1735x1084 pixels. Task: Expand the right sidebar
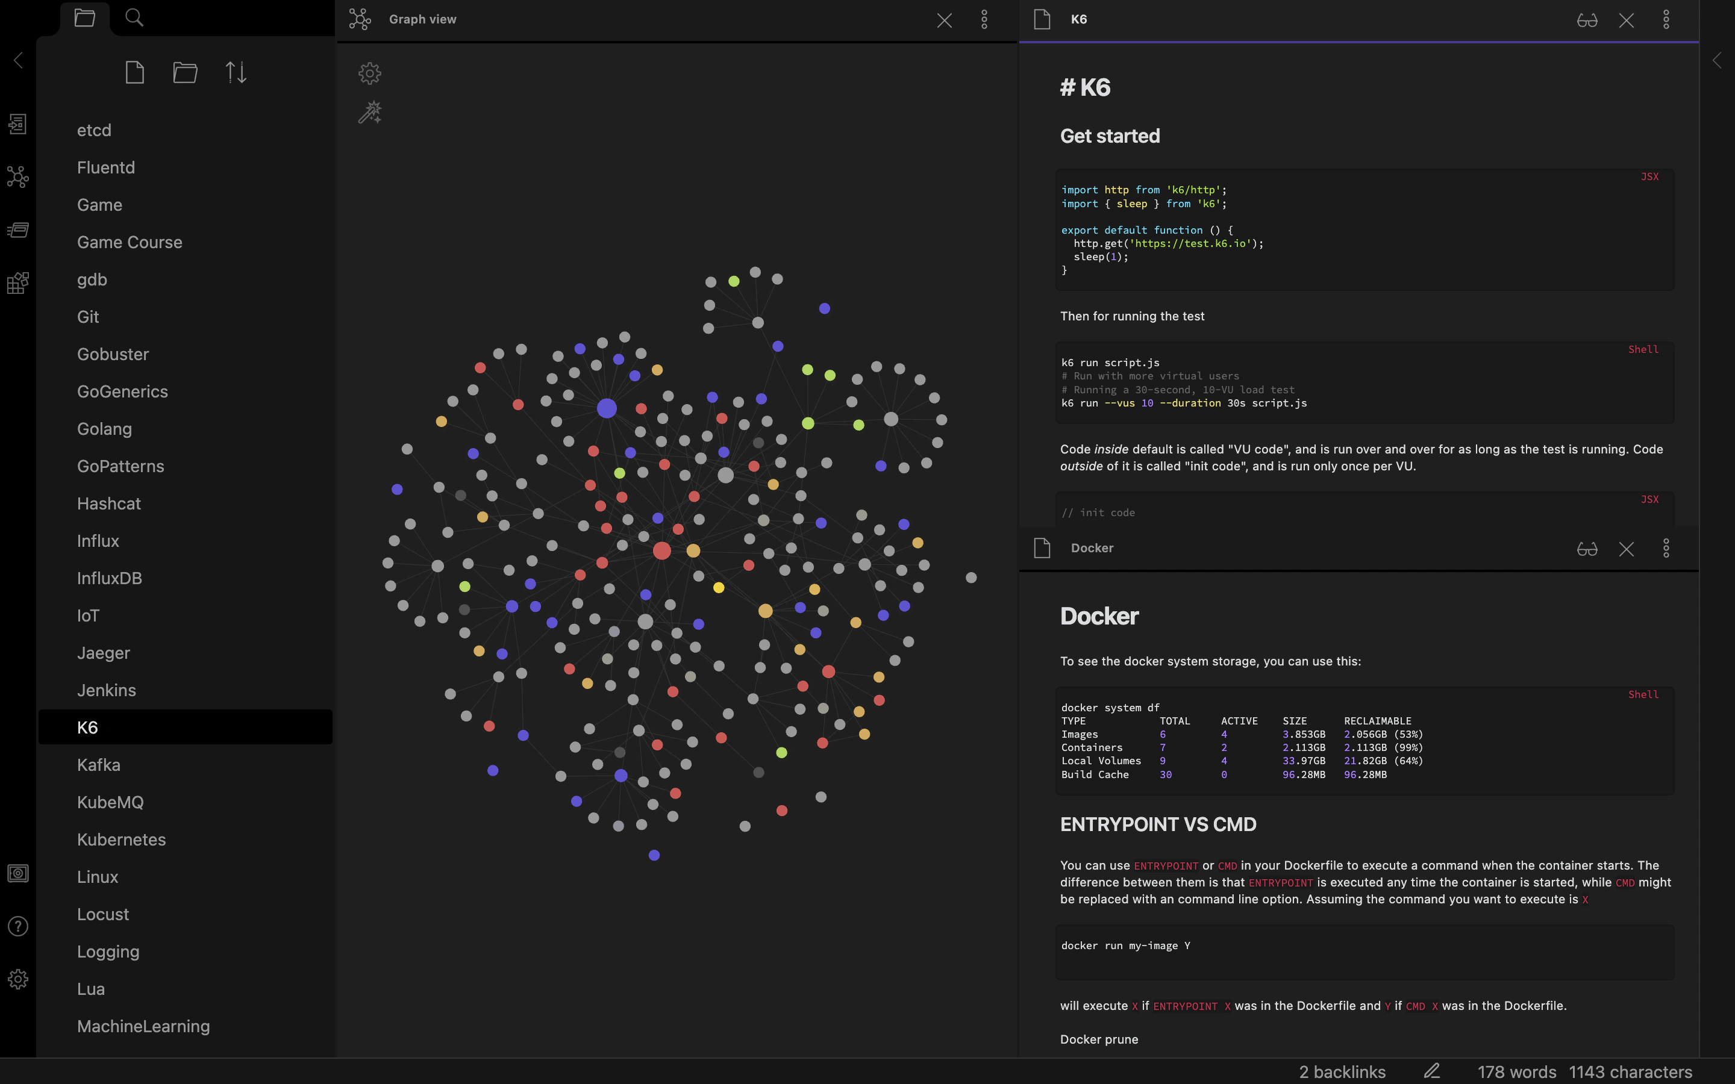[x=1717, y=60]
